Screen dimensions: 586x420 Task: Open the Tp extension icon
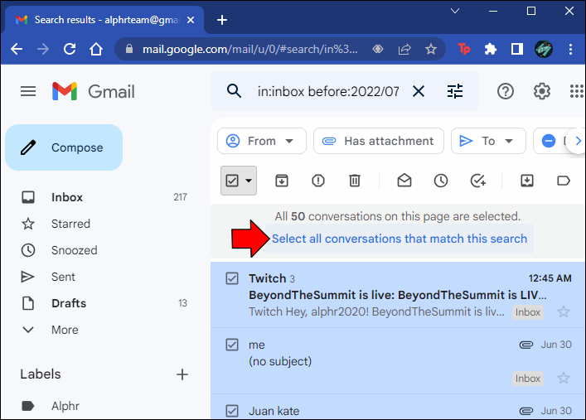click(x=464, y=49)
